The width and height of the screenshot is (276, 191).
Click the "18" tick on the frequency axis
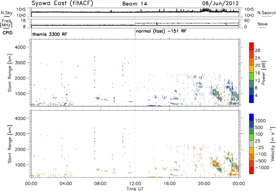coord(23,21)
